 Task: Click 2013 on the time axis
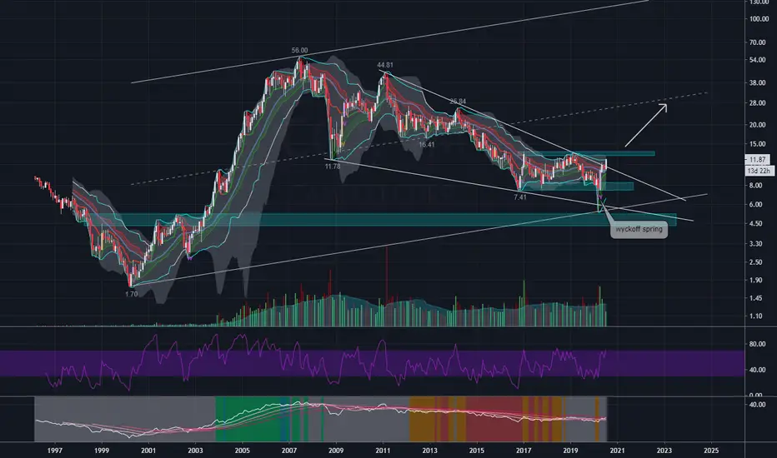point(429,450)
